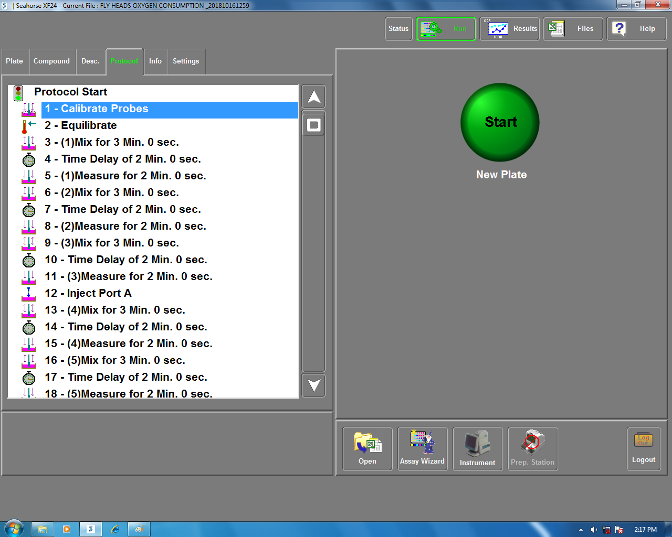
Task: Click the system clock showing 2:17 PM
Action: pos(645,530)
